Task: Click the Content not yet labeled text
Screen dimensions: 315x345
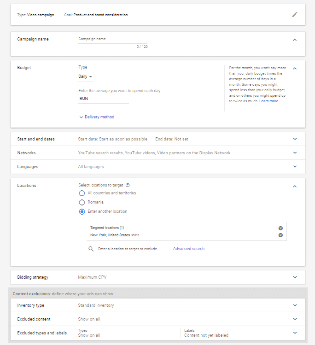Action: tap(206, 335)
